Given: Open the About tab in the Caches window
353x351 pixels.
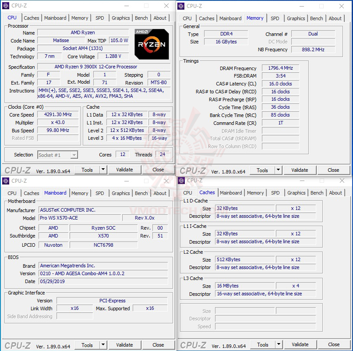Looking at the screenshot, I should click(335, 193).
